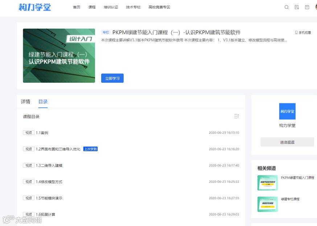Click the 课程目录 heading
Screen dimensions: 317x226
pyautogui.click(x=31, y=117)
